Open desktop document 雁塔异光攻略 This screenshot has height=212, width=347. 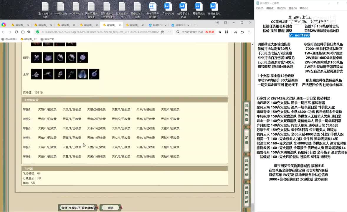199,10
